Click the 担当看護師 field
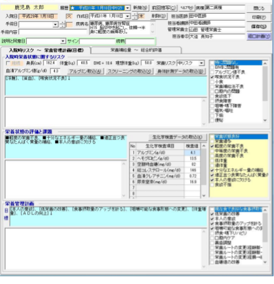 (217, 23)
